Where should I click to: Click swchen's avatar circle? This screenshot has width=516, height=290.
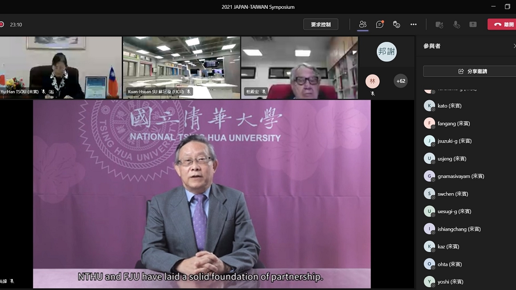(429, 194)
